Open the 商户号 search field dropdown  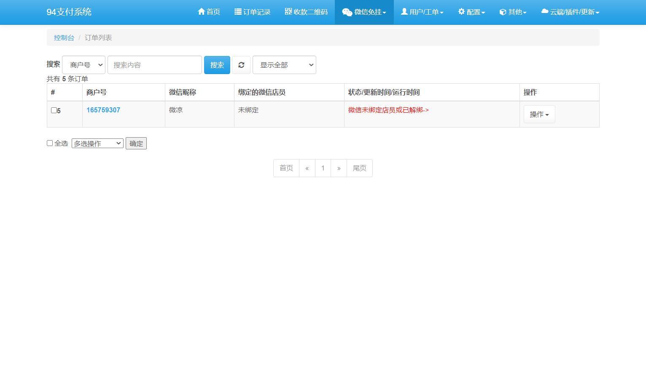coord(83,65)
